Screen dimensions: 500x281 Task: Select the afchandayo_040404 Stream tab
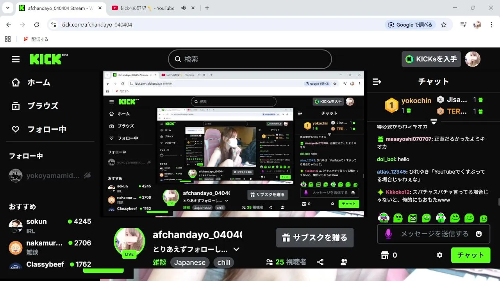pyautogui.click(x=60, y=8)
